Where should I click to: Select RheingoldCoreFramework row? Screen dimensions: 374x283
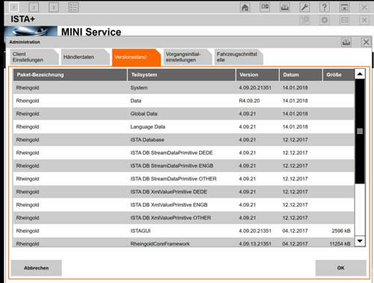183,243
